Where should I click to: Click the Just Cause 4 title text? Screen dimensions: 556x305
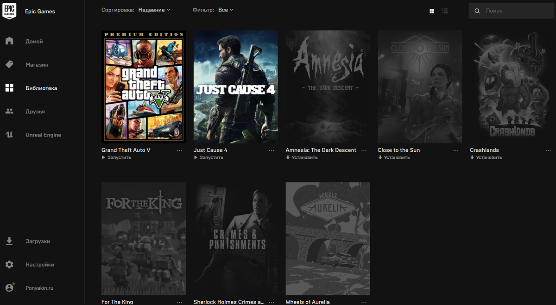click(x=210, y=150)
